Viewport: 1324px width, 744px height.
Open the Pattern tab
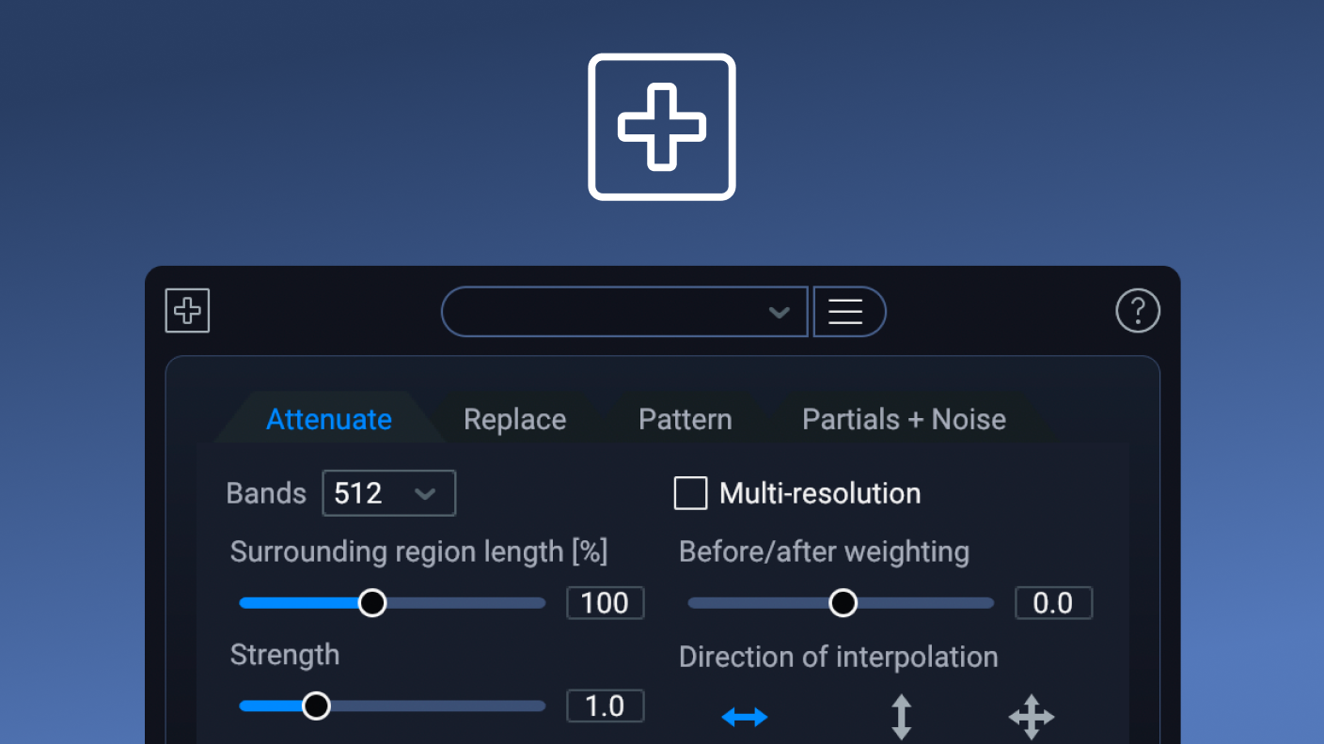pos(685,419)
